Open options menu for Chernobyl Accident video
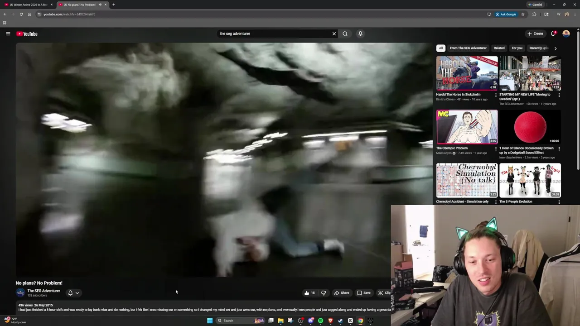Viewport: 580px width, 326px height. click(496, 202)
